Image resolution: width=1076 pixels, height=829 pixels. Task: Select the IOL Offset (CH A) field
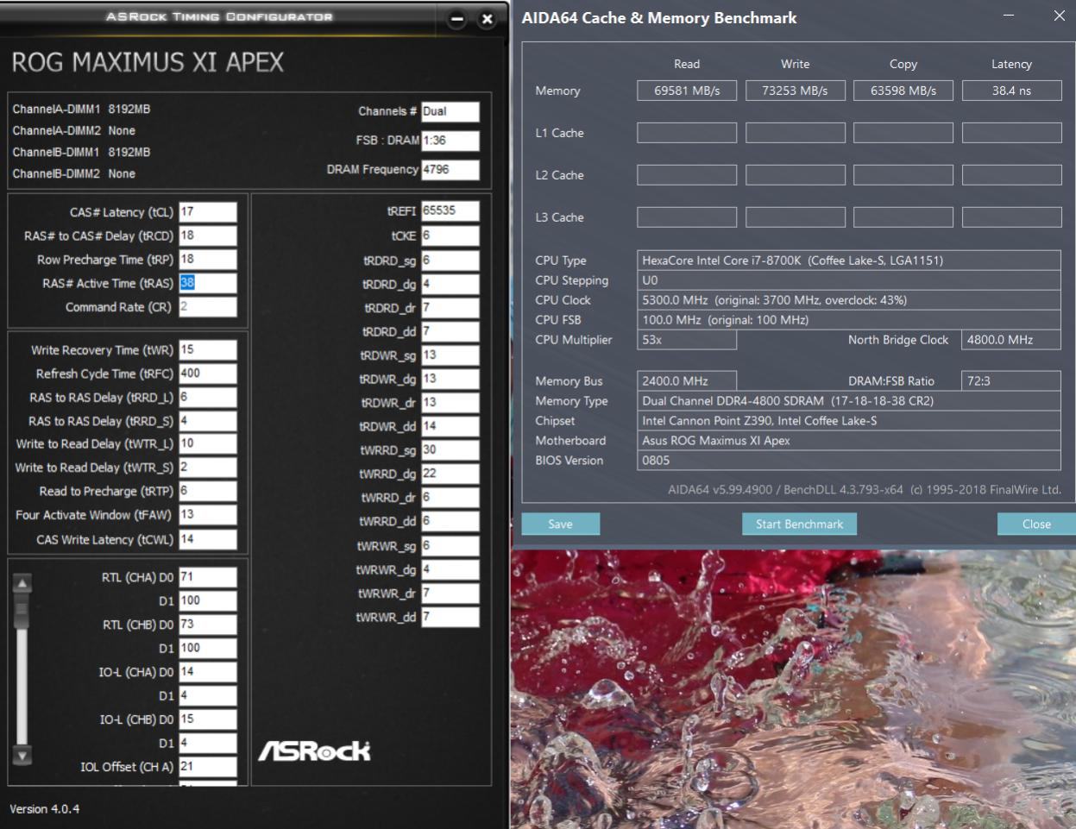pos(208,767)
